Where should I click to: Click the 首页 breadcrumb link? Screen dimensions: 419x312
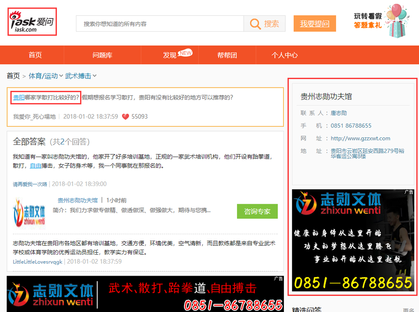(14, 76)
